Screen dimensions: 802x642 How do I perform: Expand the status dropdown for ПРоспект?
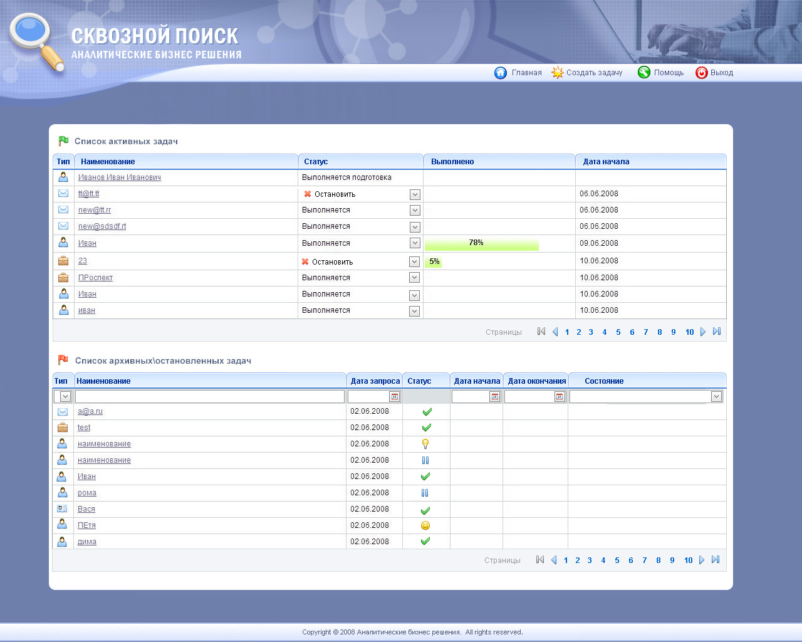pos(415,277)
